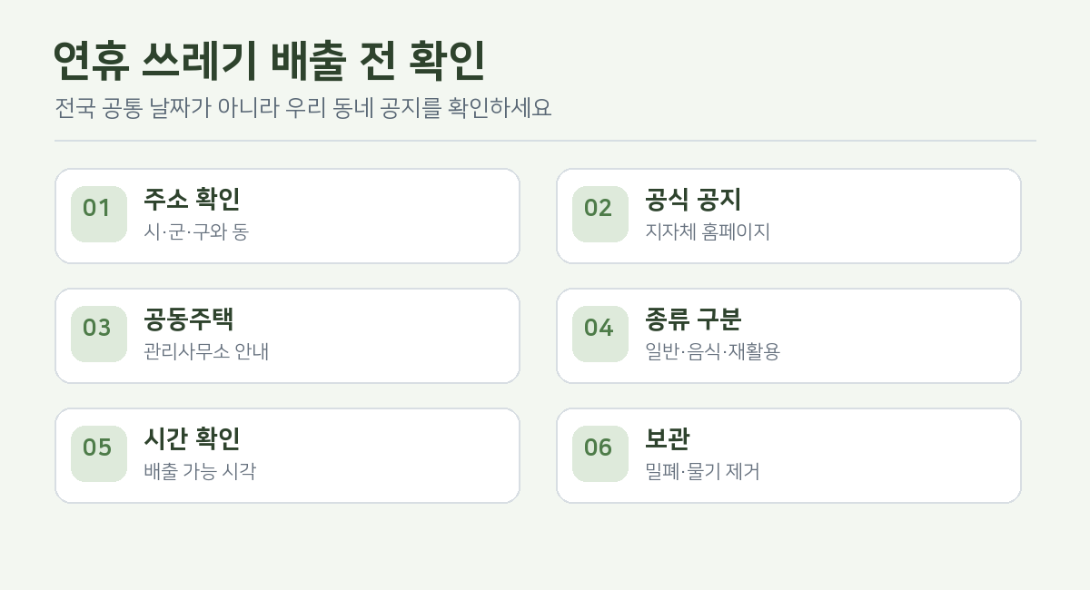
Task: Open the 공동주택 card heading
Action: click(189, 320)
